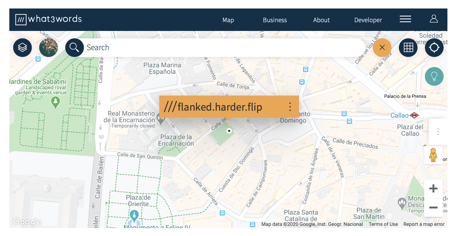Image resolution: width=454 pixels, height=236 pixels.
Task: Click Real Monasterio de la Encarnación pin
Action: (x=161, y=119)
